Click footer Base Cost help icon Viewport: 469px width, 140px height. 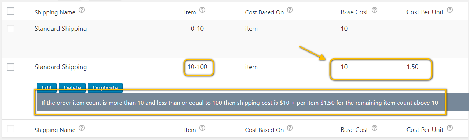[374, 128]
